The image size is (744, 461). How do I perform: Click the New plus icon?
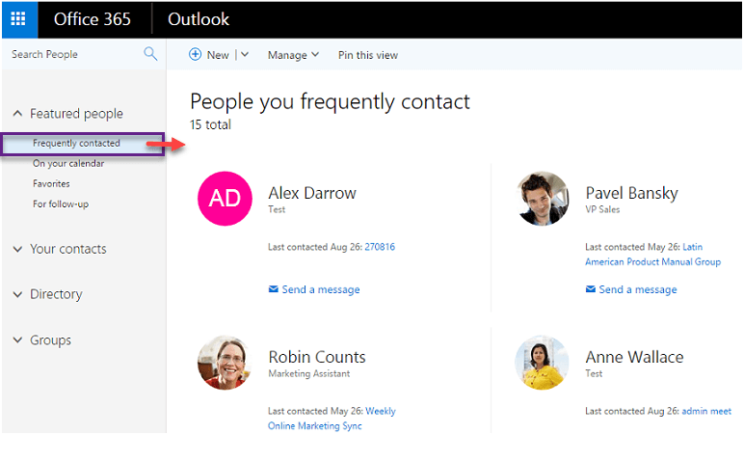point(195,55)
